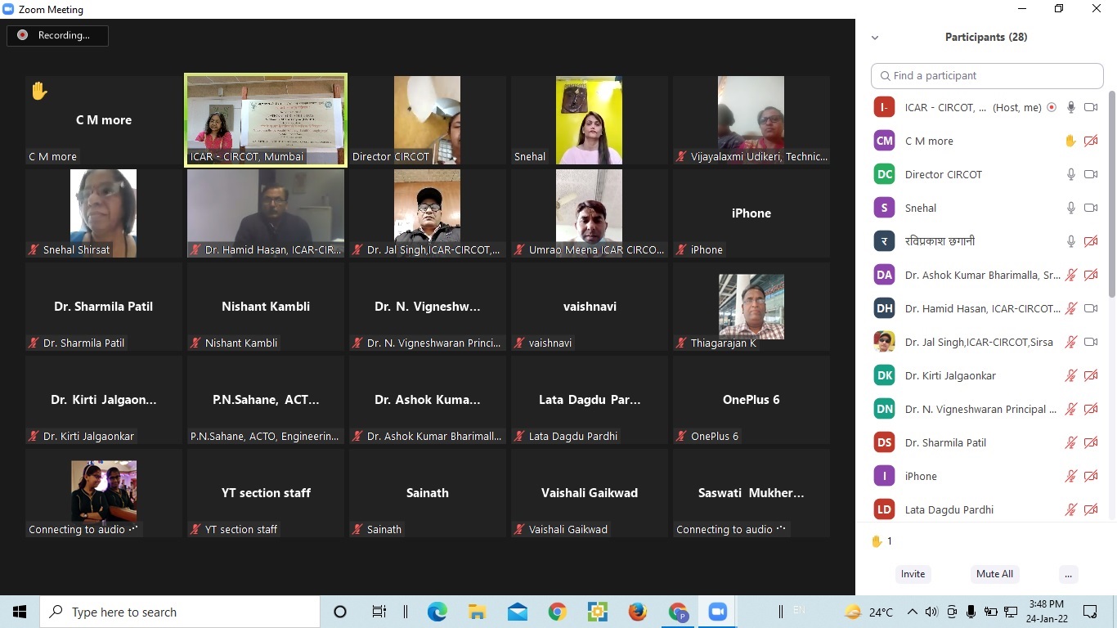The height and width of the screenshot is (628, 1117).
Task: Click the Sainath participant tile
Action: tap(428, 493)
